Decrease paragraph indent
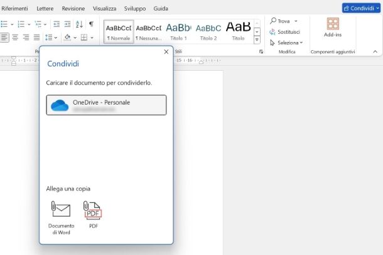383x255 pixels. click(x=56, y=24)
